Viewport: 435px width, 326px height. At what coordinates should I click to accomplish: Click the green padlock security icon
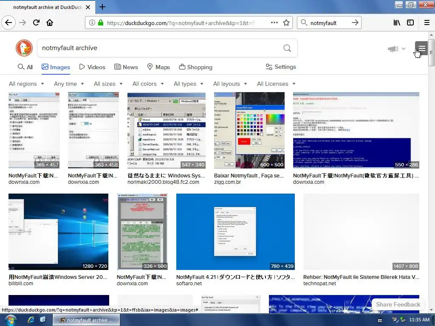tap(101, 23)
